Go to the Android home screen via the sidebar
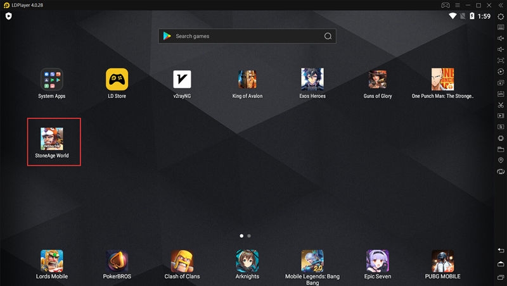Screen dimensions: 507x286 [x=501, y=264]
